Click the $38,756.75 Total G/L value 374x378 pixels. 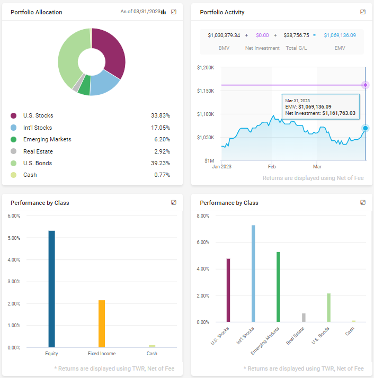pyautogui.click(x=296, y=35)
